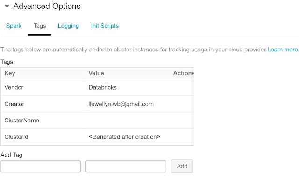Click the tag value input field
This screenshot has height=178, width=299.
(x=126, y=166)
